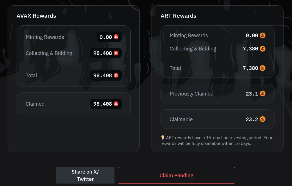Select the AVAX Rewards heading
The image size is (292, 186).
[36, 16]
